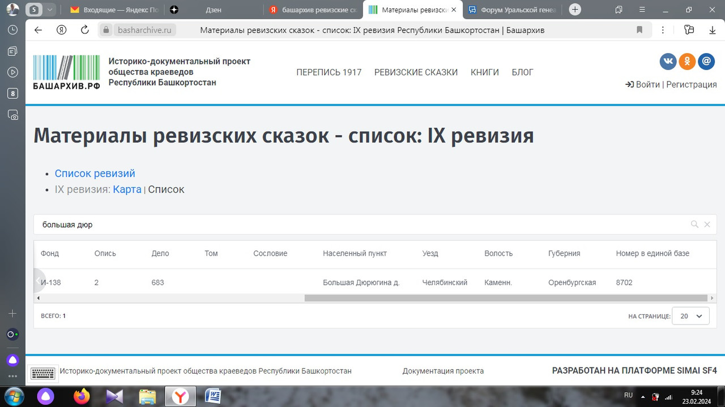Click the orange Odnoklassniki icon

pyautogui.click(x=687, y=61)
